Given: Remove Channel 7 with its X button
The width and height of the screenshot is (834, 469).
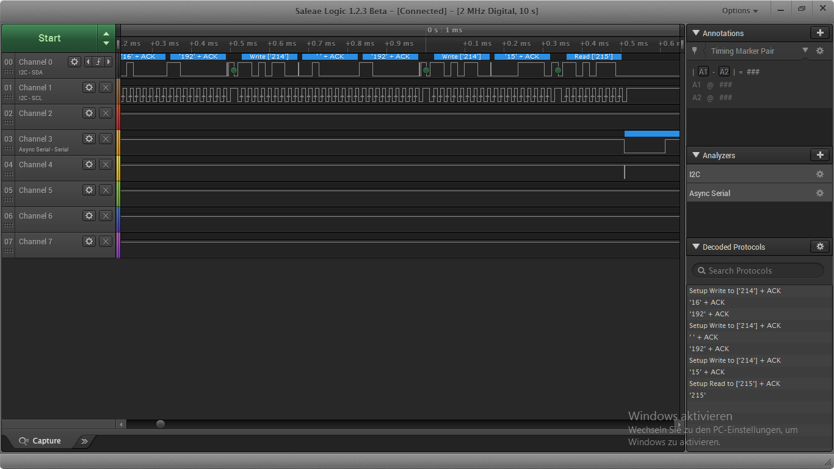Looking at the screenshot, I should point(106,241).
